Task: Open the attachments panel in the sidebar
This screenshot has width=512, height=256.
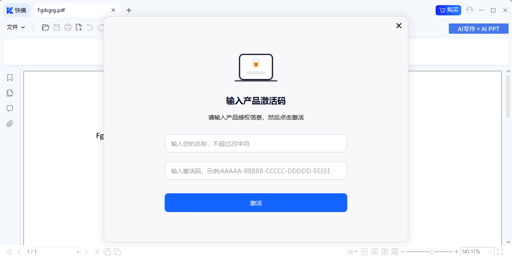Action: [x=9, y=124]
